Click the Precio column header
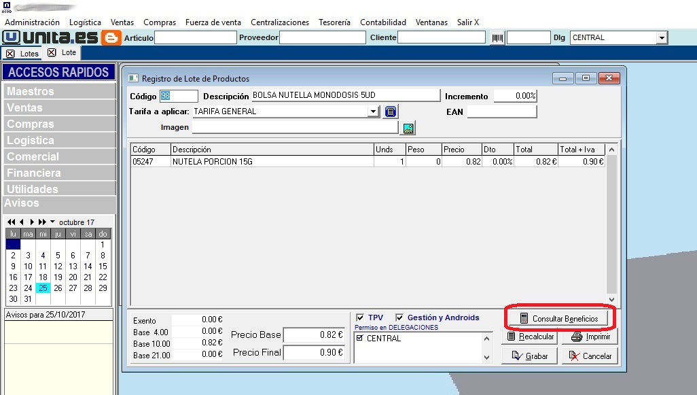 pos(461,150)
